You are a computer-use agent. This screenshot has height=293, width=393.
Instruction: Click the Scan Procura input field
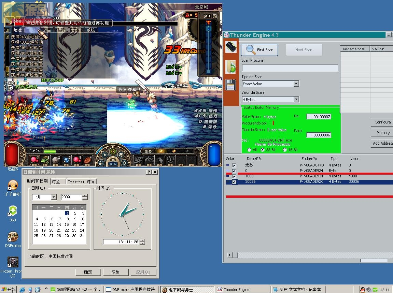(290, 68)
